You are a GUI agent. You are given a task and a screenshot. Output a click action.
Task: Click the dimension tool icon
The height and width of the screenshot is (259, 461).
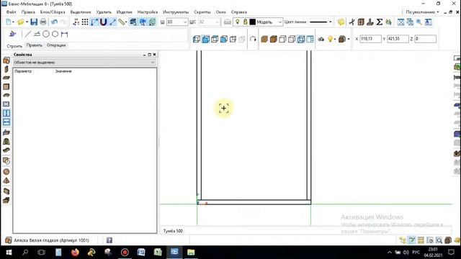[64, 34]
